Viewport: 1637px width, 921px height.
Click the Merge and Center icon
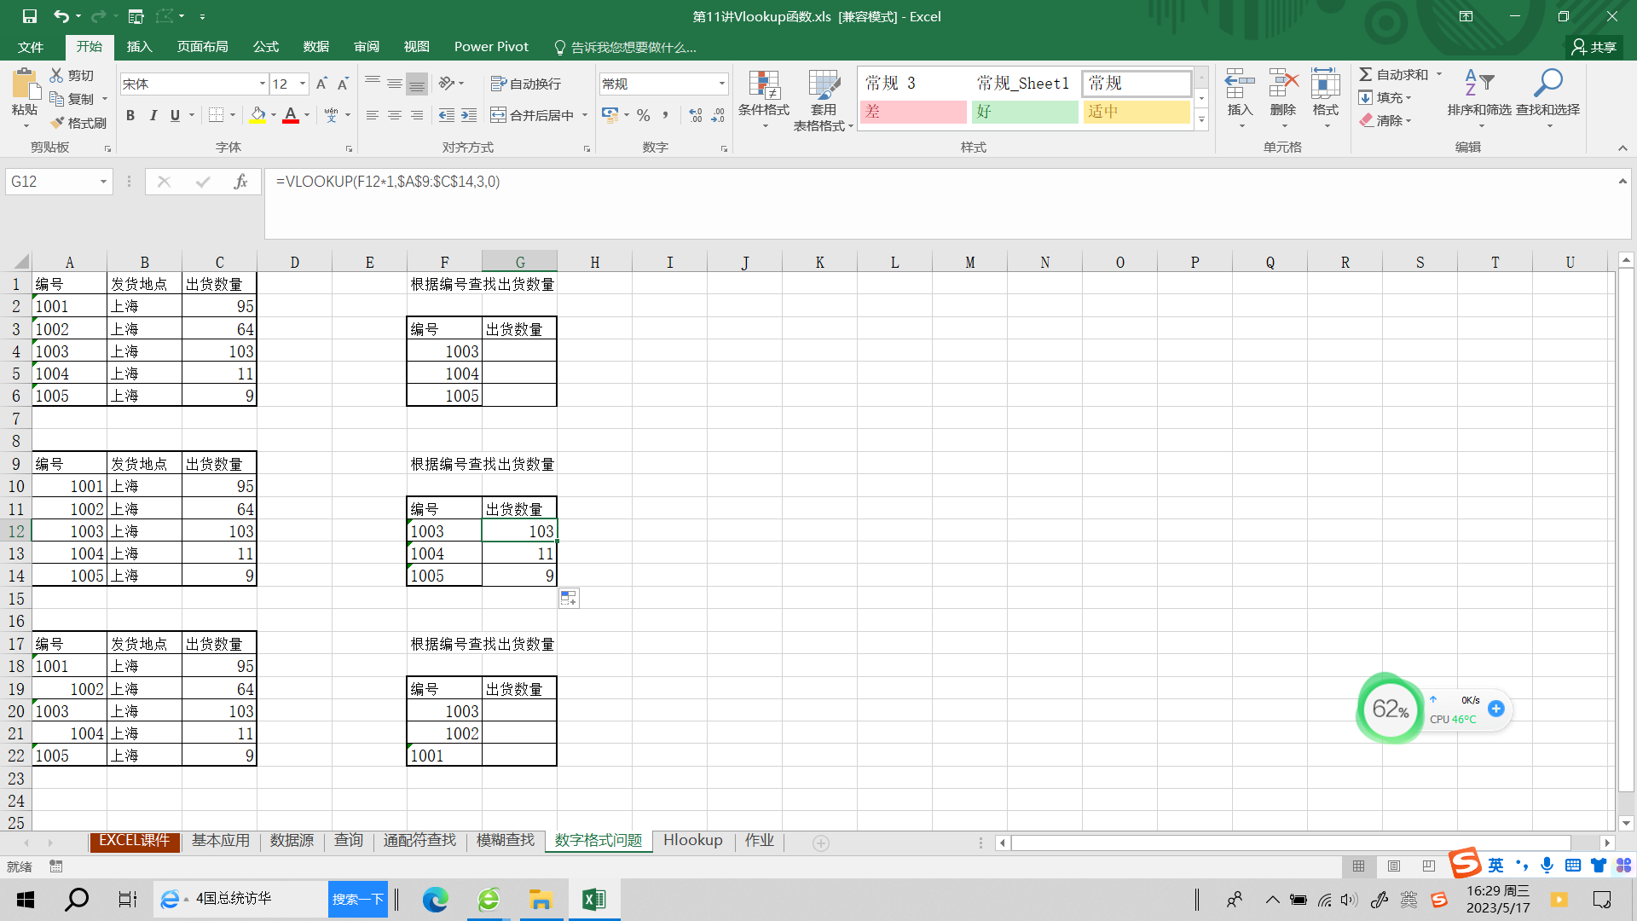pos(499,115)
